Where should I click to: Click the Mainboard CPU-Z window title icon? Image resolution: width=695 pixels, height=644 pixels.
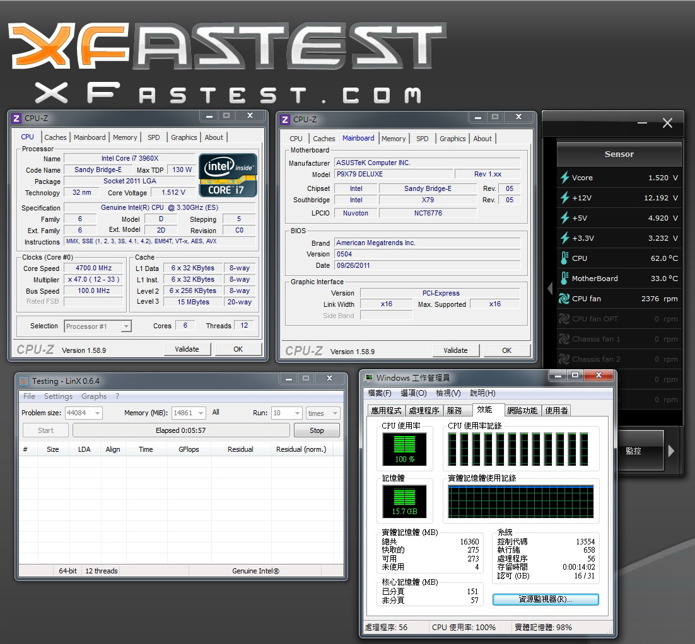(x=285, y=120)
